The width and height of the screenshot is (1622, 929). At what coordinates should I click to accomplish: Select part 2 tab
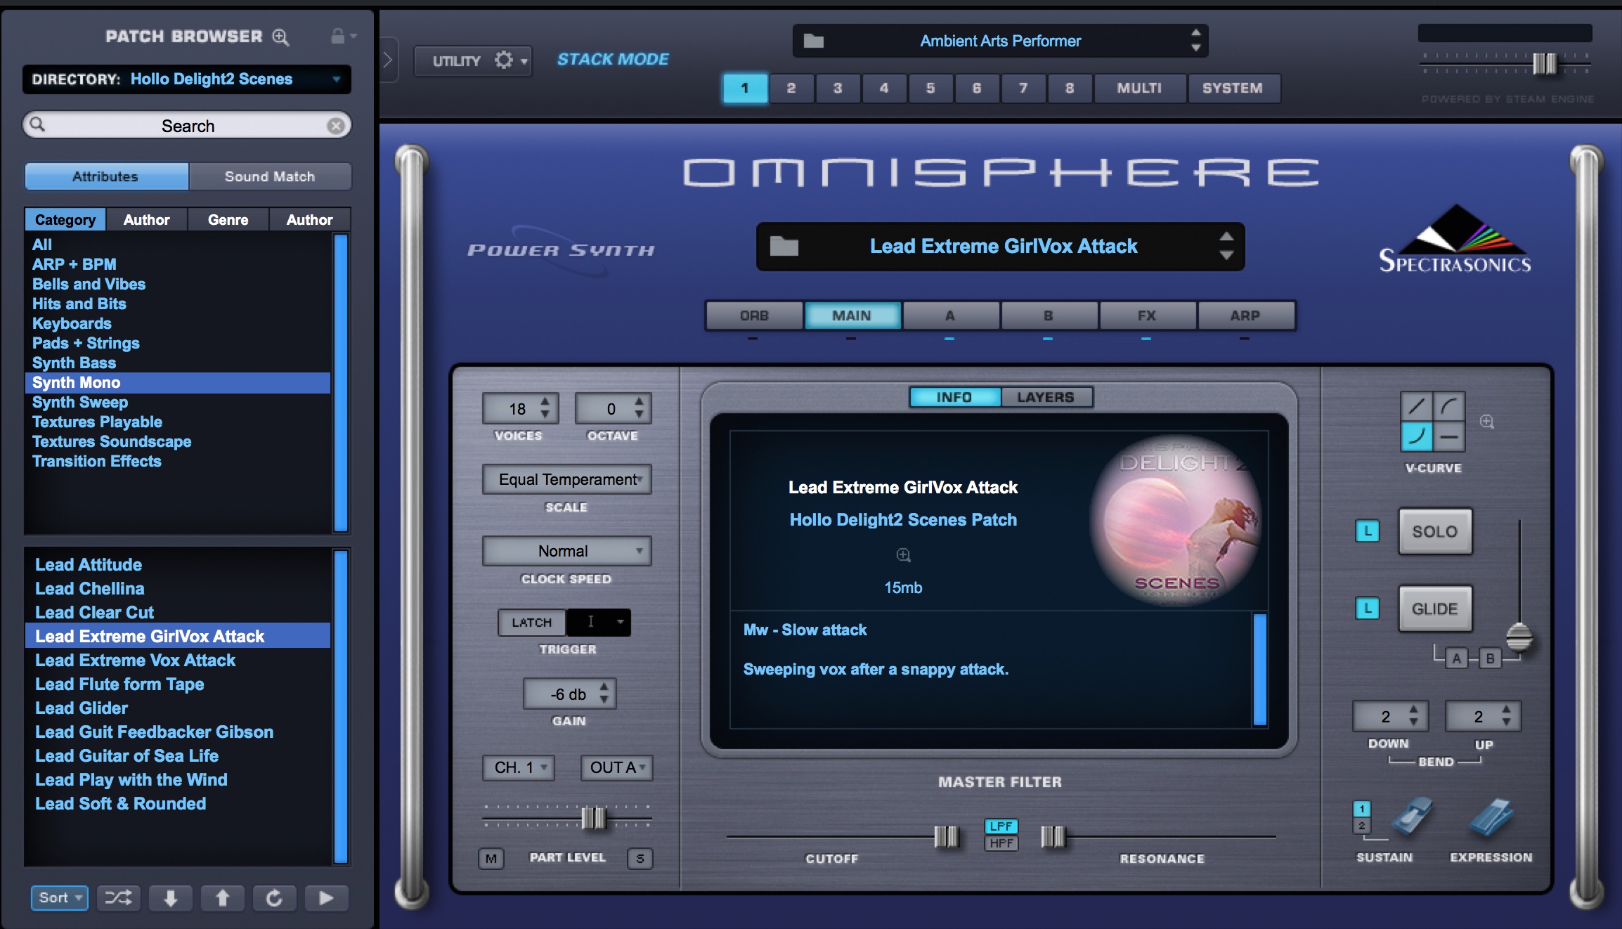[x=791, y=89]
